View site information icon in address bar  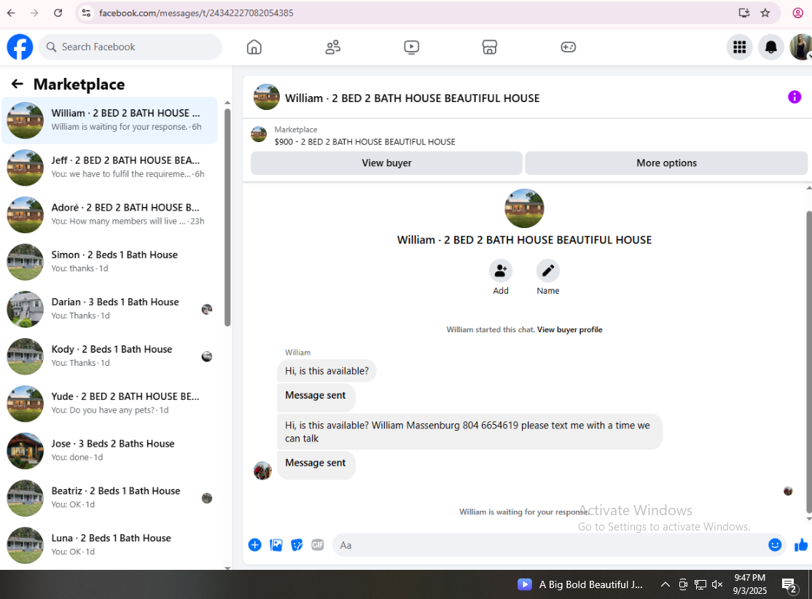click(87, 13)
